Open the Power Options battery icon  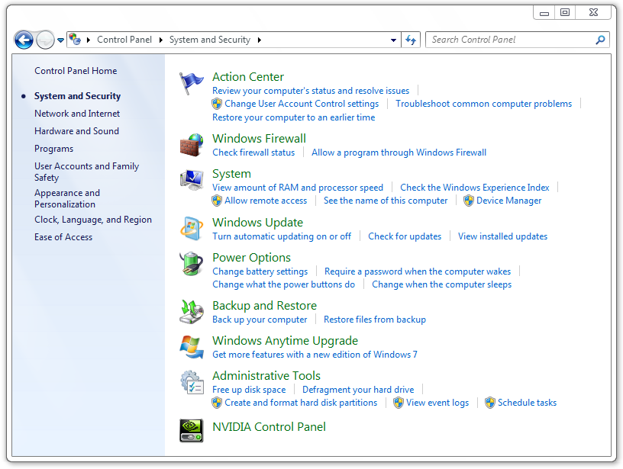(x=192, y=263)
